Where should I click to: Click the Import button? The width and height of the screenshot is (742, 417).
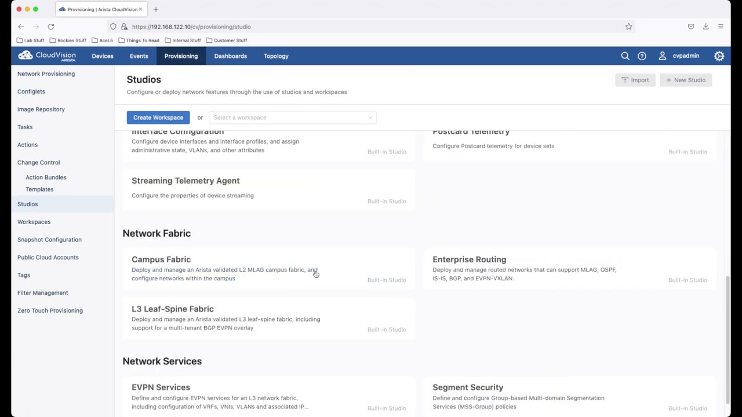[x=635, y=80]
